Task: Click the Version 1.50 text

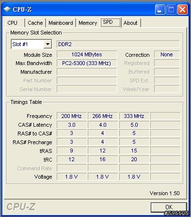Action: pos(164,193)
